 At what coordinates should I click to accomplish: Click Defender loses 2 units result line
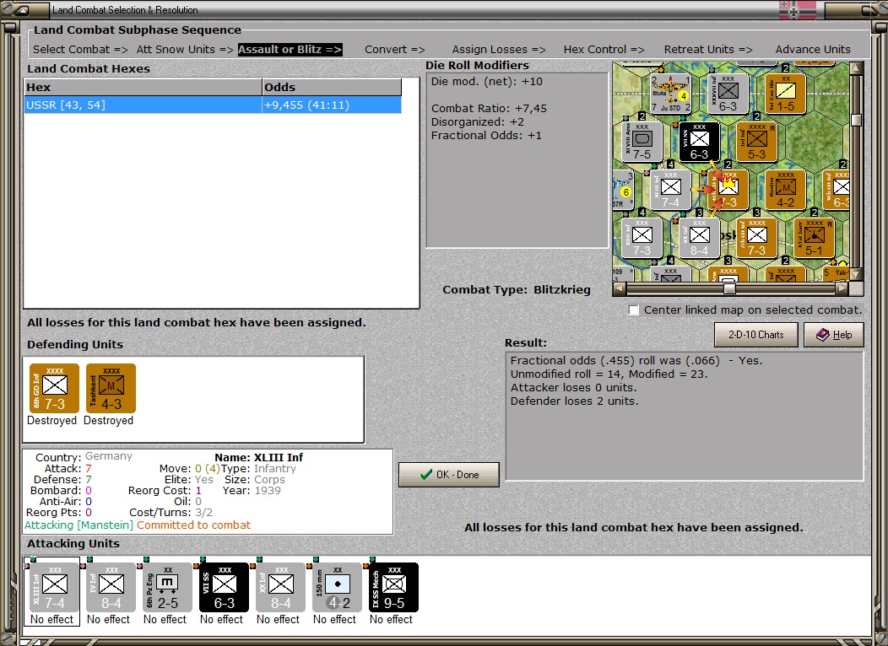point(574,401)
